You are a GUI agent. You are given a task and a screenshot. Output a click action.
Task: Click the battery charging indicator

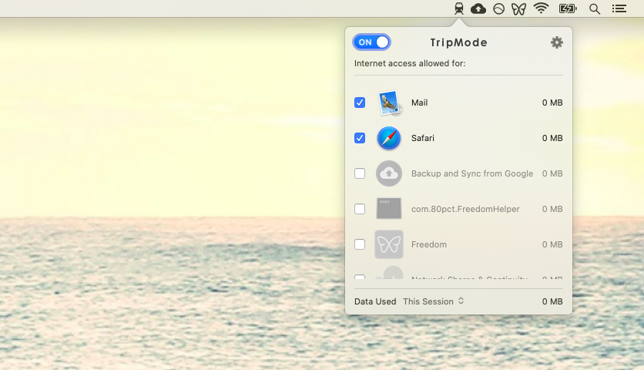click(568, 8)
